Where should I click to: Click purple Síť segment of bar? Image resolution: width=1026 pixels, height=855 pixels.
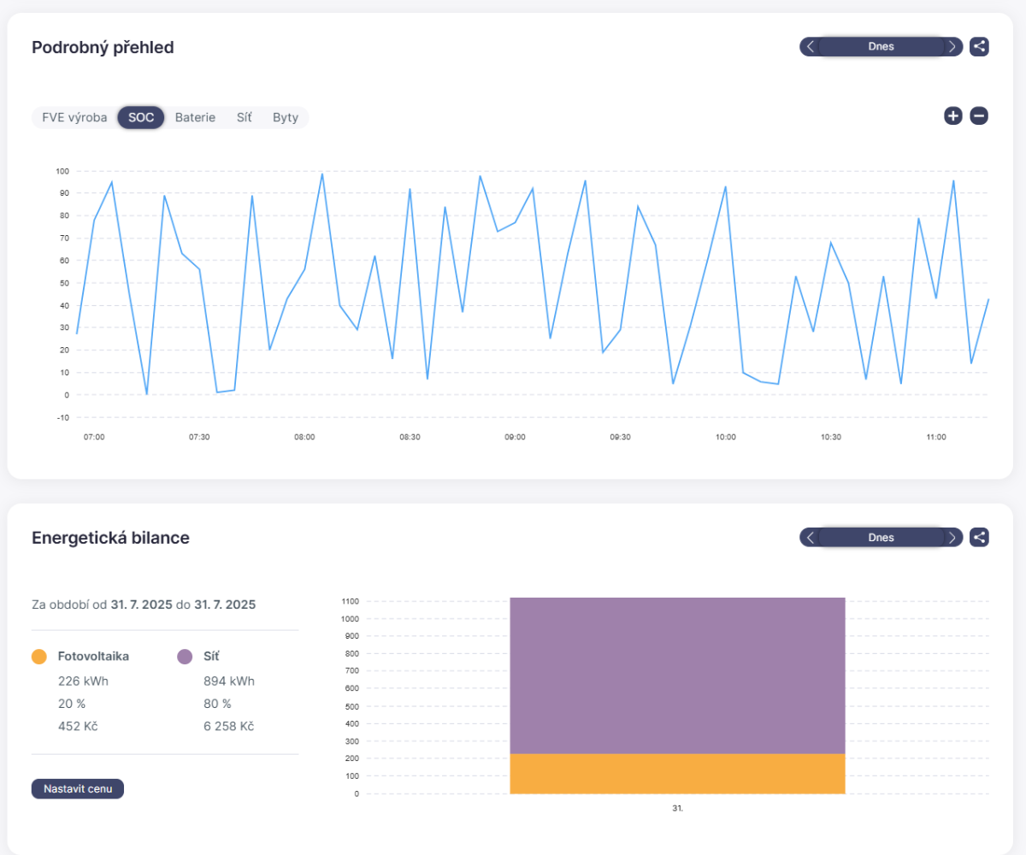(x=677, y=675)
